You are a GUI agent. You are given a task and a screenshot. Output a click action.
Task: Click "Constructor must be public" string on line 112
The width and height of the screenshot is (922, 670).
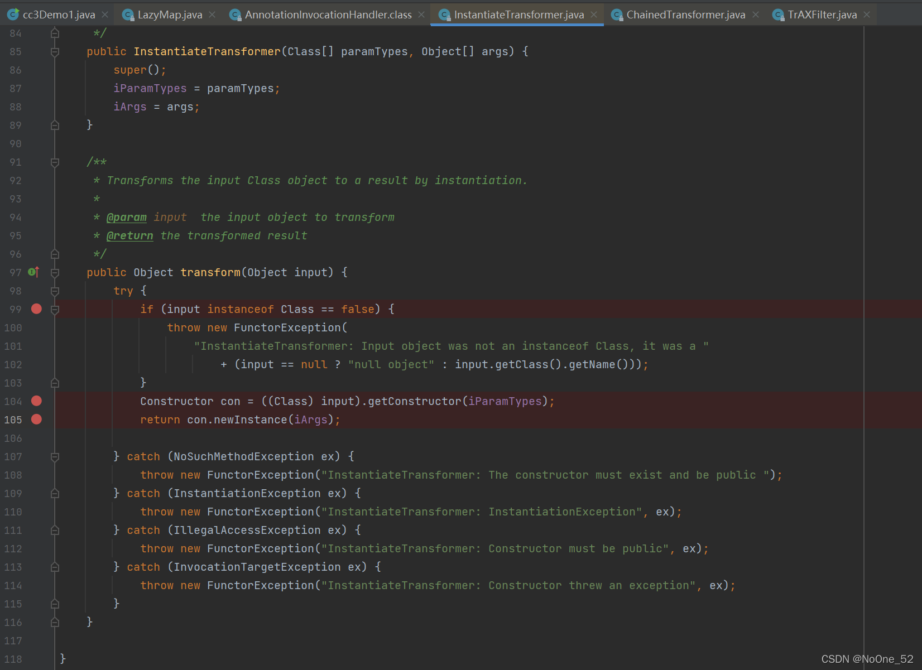click(x=495, y=548)
